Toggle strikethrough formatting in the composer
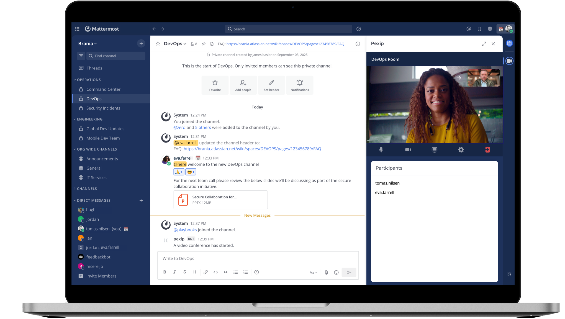The width and height of the screenshot is (565, 319). tap(185, 272)
